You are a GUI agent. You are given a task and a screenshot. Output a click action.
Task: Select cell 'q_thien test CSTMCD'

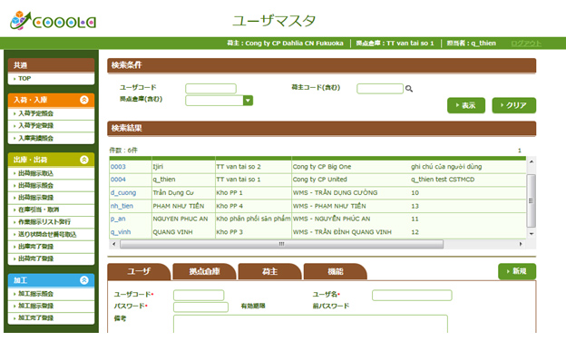443,180
